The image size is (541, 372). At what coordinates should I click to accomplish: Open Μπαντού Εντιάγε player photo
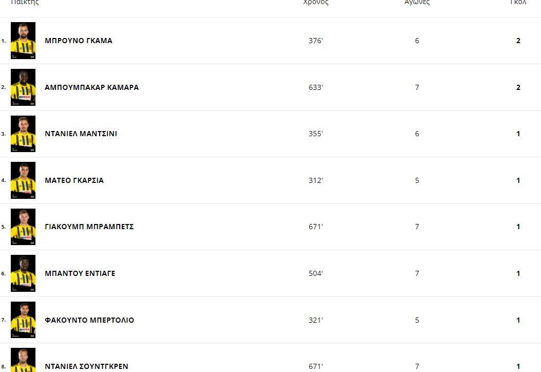(x=23, y=273)
